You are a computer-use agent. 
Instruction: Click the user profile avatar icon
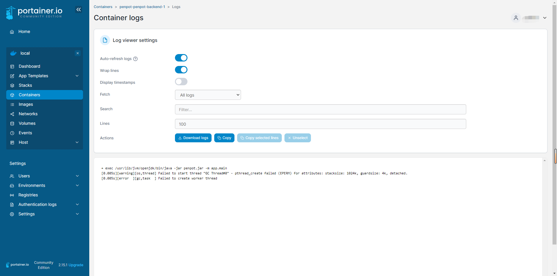516,18
